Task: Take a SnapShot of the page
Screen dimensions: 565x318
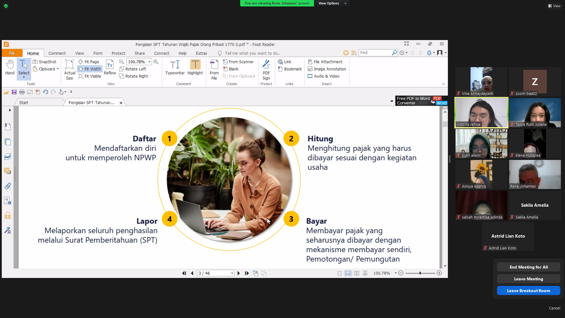Action: [x=44, y=62]
